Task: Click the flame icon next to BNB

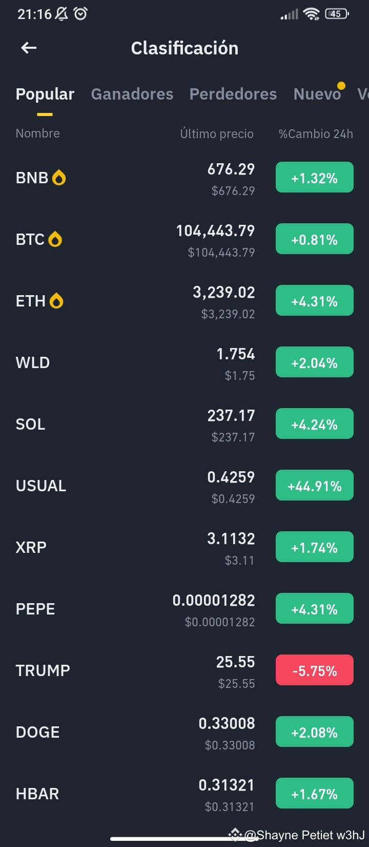Action: (59, 178)
